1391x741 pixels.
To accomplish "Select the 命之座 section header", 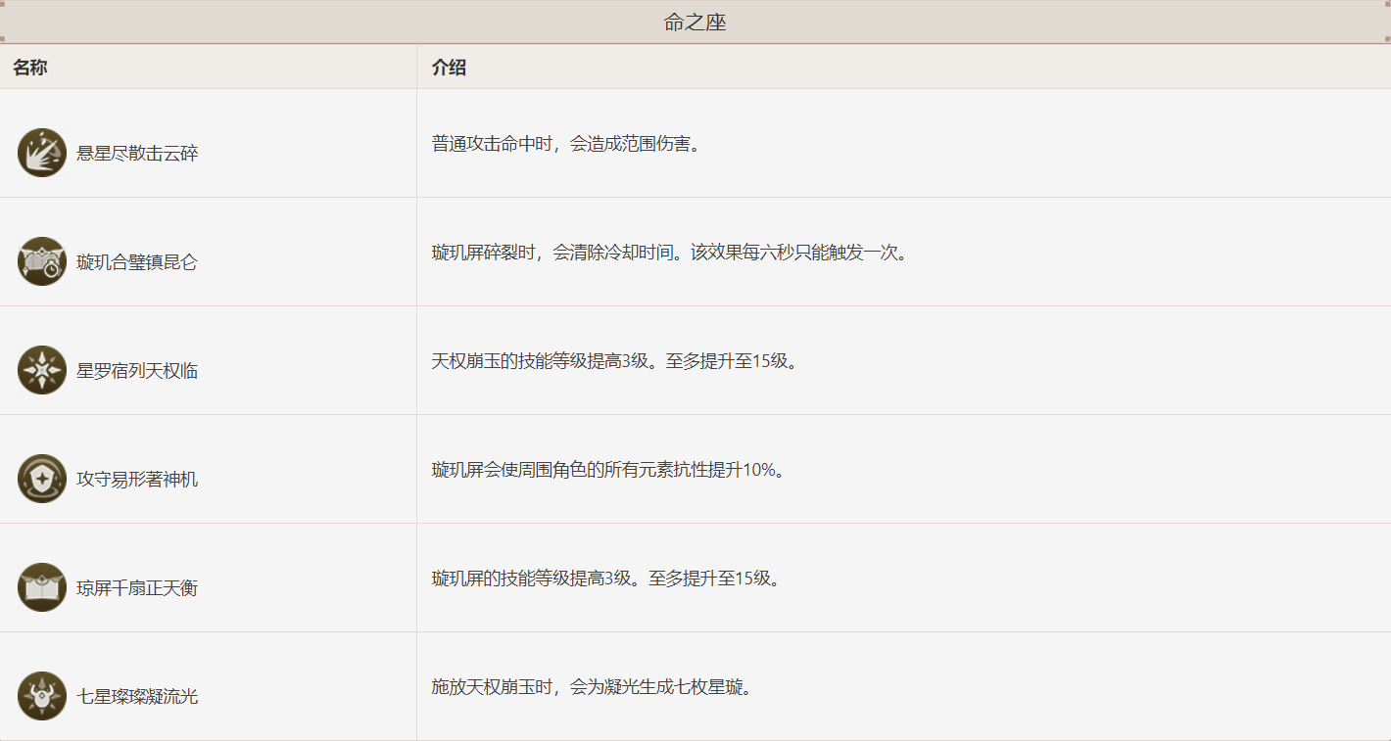I will pyautogui.click(x=695, y=23).
